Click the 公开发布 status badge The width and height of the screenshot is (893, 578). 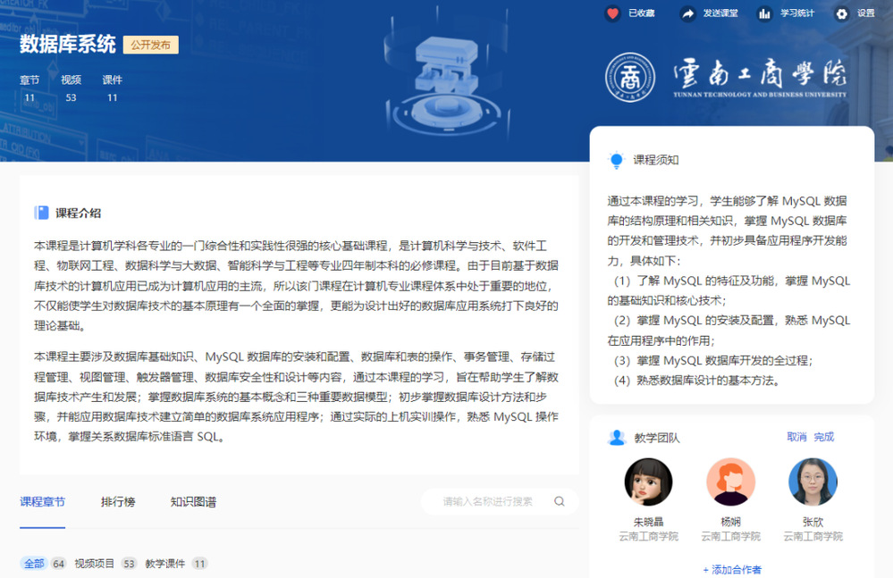pos(150,45)
